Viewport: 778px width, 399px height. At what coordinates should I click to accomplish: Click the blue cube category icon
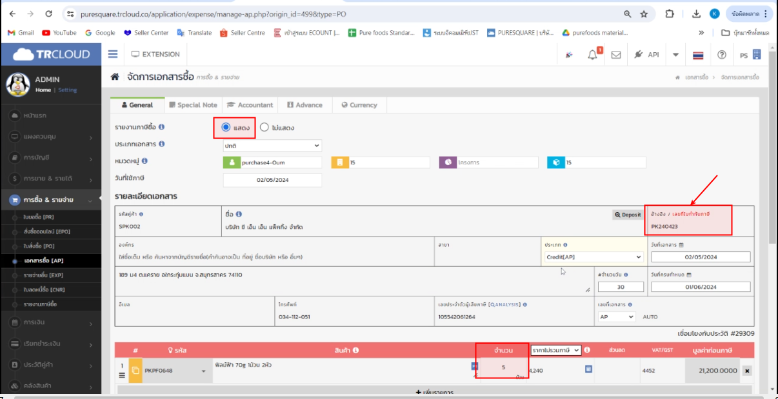point(555,162)
